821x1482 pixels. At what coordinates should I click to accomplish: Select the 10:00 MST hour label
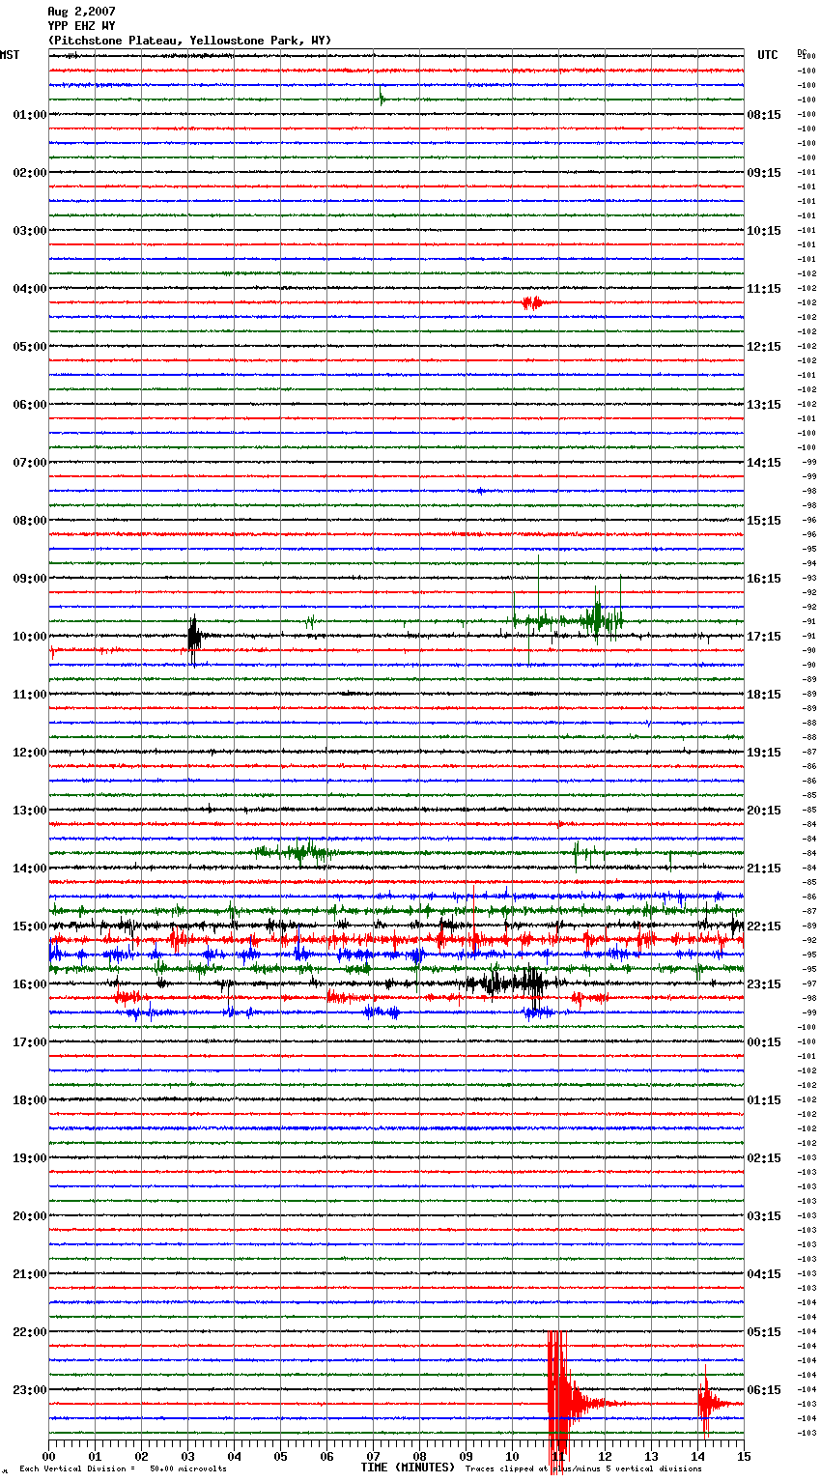click(30, 637)
